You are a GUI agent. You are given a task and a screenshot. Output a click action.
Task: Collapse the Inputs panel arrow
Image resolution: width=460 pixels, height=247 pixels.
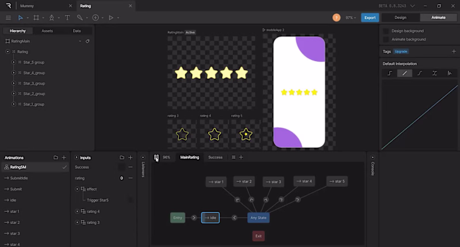coord(76,158)
